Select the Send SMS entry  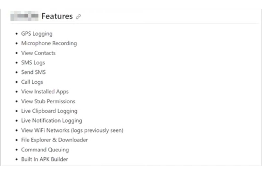[x=33, y=72]
